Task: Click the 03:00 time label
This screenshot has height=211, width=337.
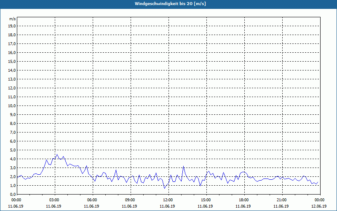Action: click(x=55, y=200)
